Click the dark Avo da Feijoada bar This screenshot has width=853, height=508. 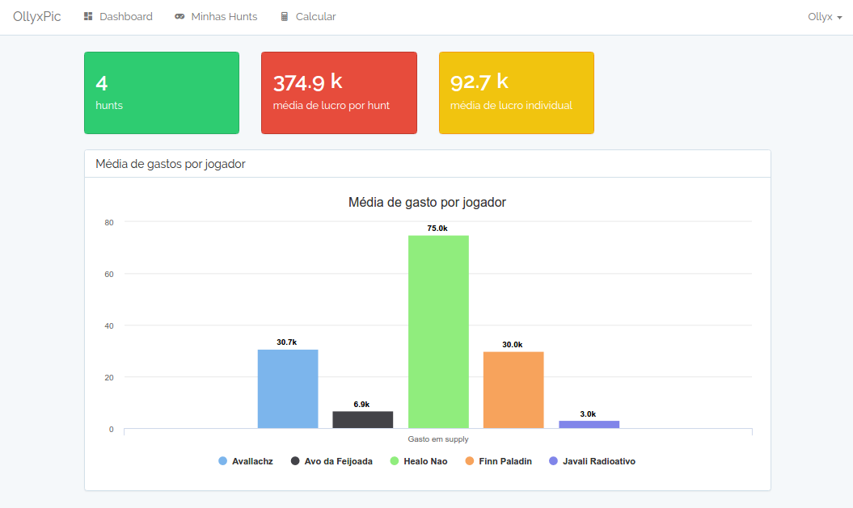click(363, 420)
